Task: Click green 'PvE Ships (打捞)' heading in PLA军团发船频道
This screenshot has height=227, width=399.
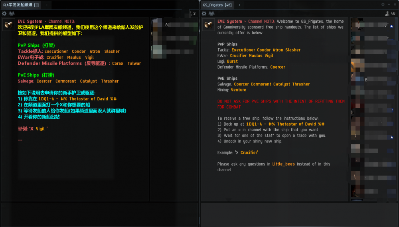Action: pyautogui.click(x=36, y=75)
